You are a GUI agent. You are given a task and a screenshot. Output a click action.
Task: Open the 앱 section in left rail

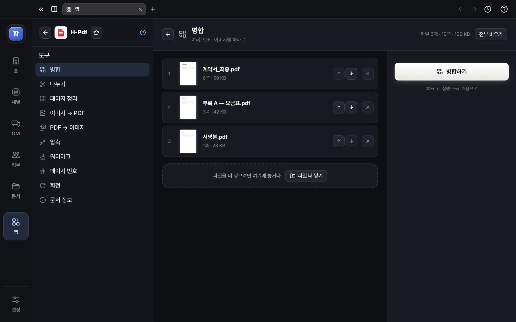[16, 226]
